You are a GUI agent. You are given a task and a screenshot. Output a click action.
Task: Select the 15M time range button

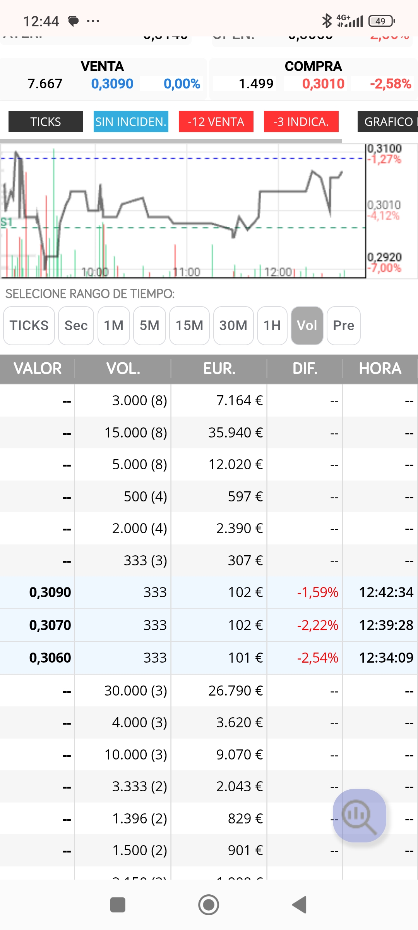click(189, 325)
